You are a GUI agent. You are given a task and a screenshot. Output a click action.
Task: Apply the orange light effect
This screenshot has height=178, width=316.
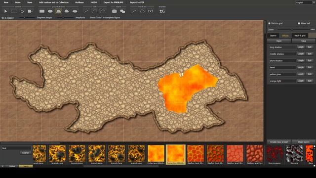tap(301, 81)
